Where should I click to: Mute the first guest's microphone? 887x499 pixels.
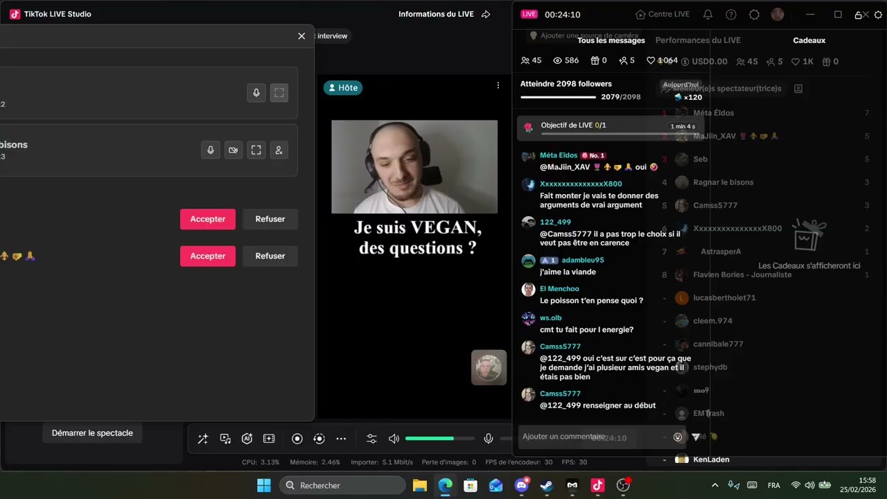click(256, 93)
